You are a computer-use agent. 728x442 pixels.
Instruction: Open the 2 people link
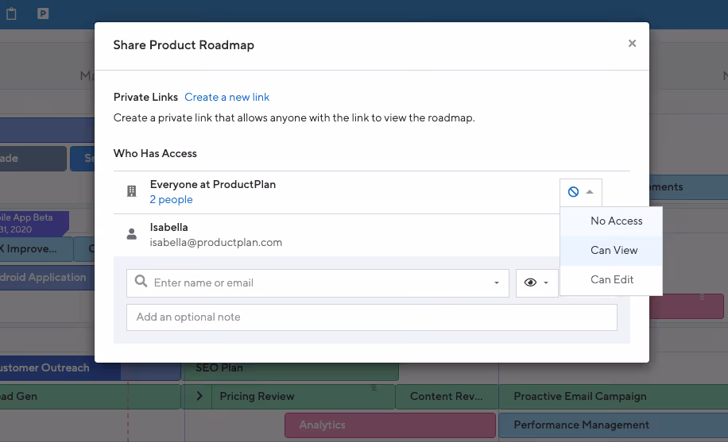[171, 199]
